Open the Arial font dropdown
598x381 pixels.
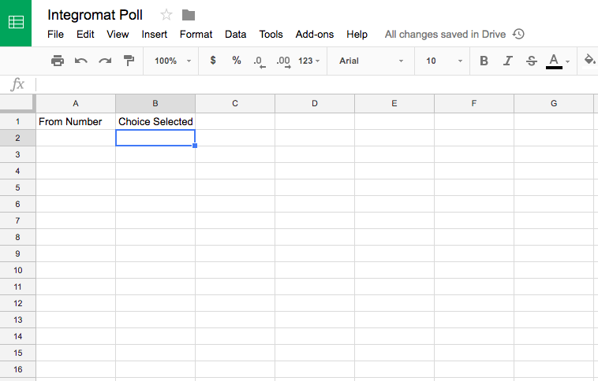(371, 61)
